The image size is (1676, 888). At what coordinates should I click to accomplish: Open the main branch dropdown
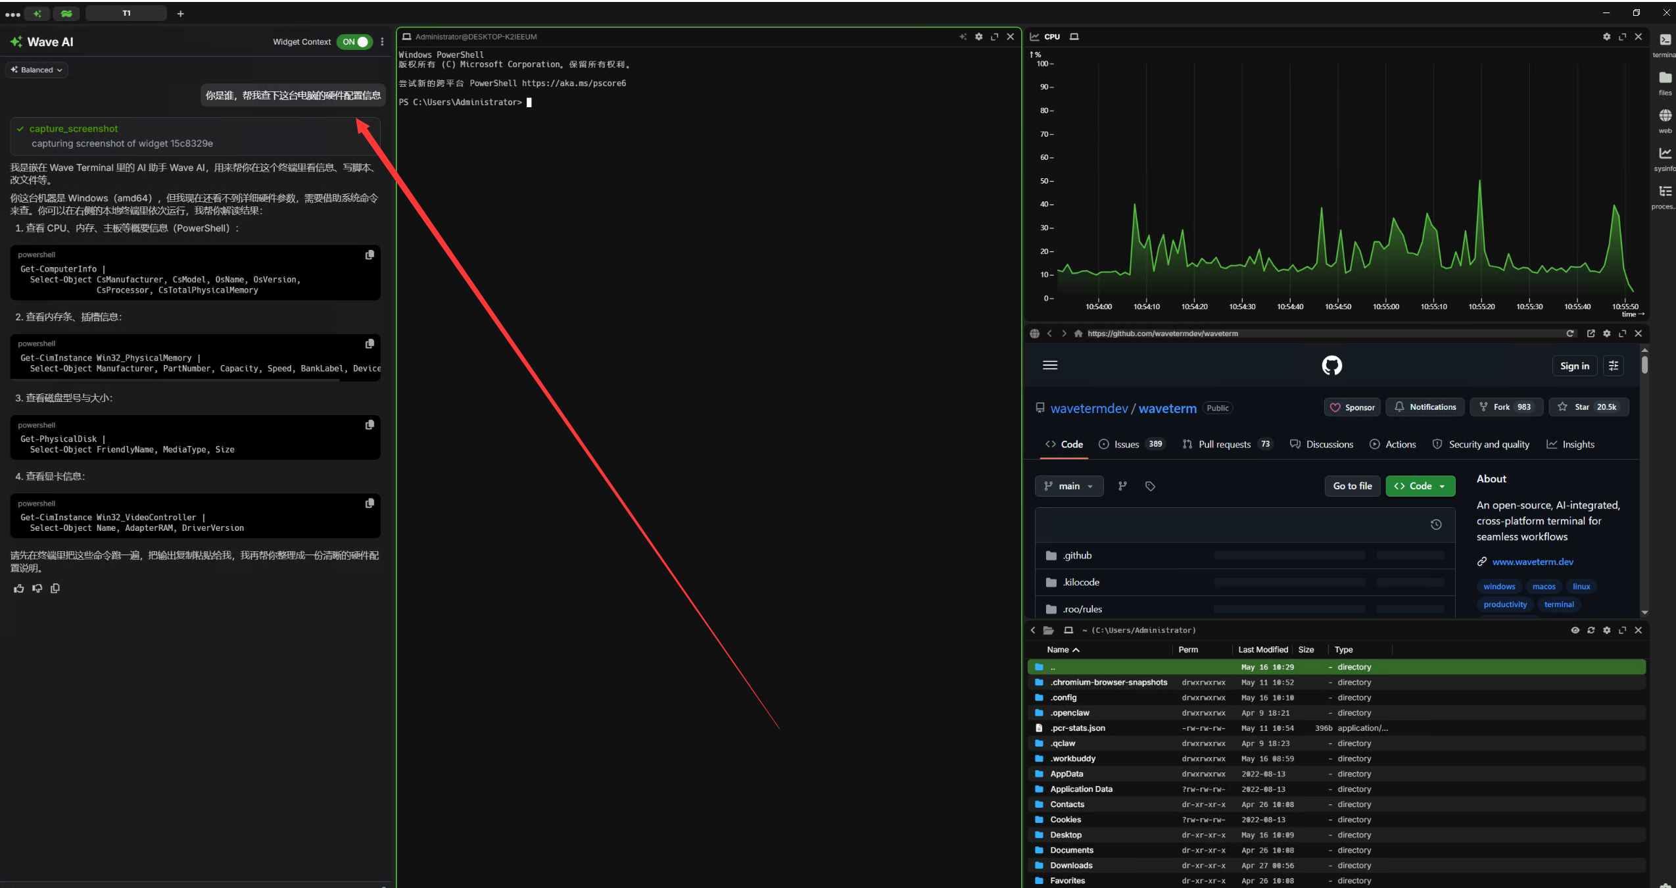coord(1069,486)
